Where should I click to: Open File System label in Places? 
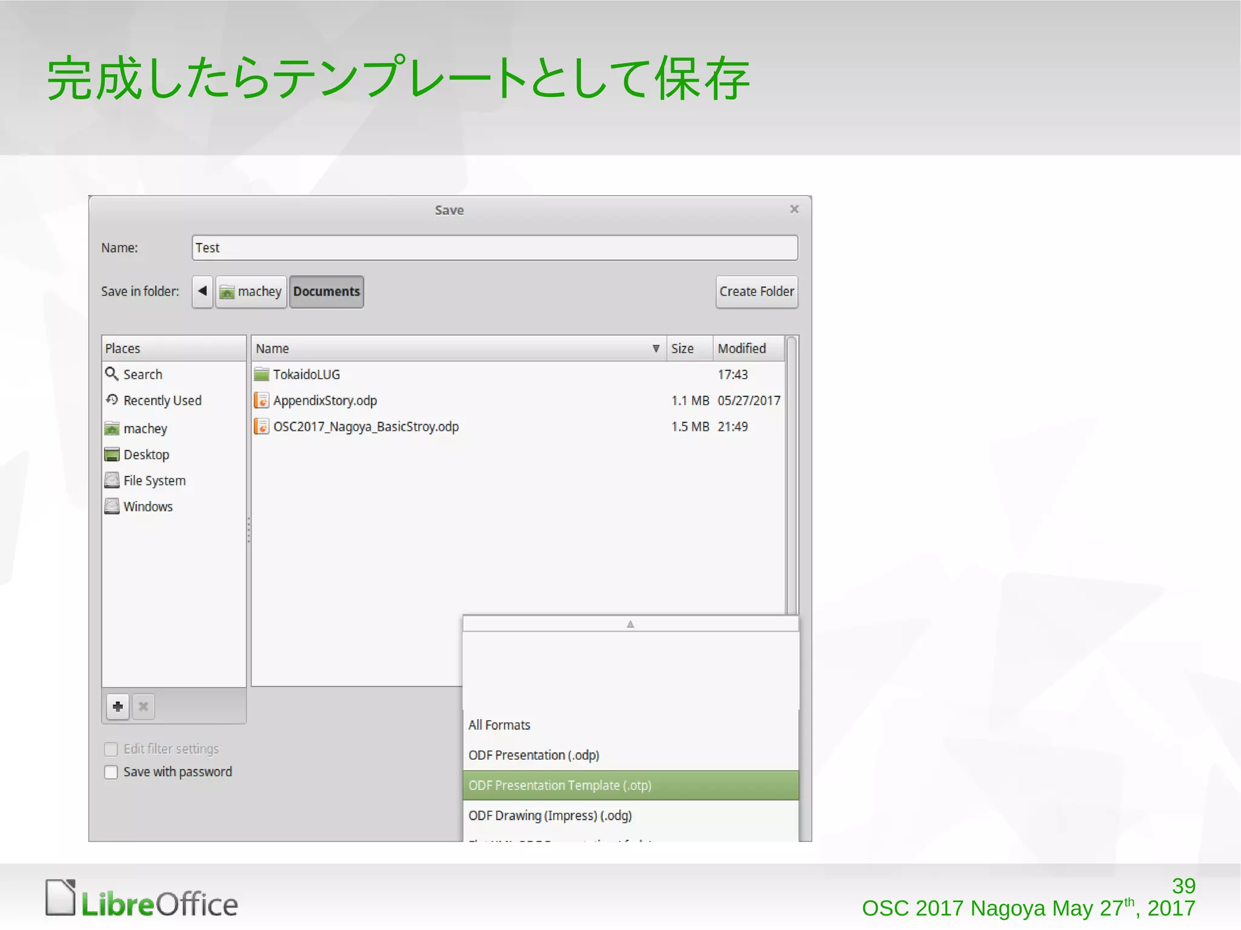(x=155, y=480)
